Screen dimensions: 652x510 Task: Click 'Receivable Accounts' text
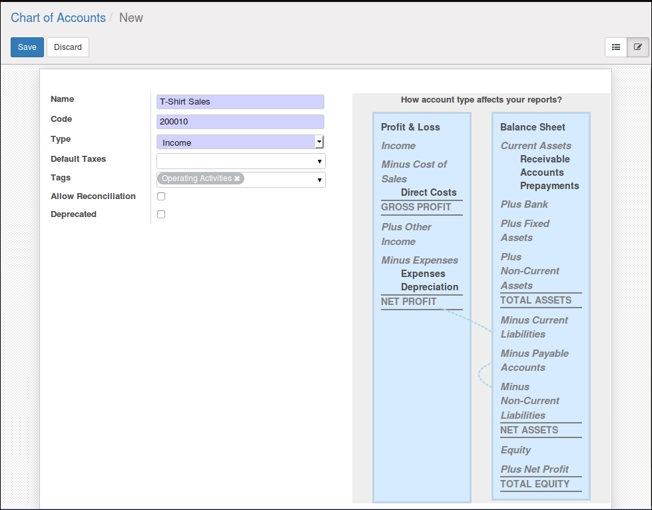[545, 166]
